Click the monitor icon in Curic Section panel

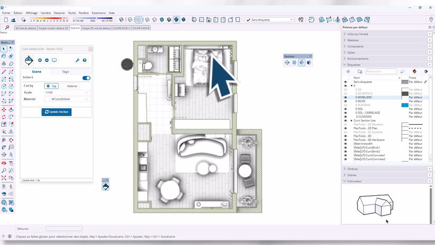[54, 60]
